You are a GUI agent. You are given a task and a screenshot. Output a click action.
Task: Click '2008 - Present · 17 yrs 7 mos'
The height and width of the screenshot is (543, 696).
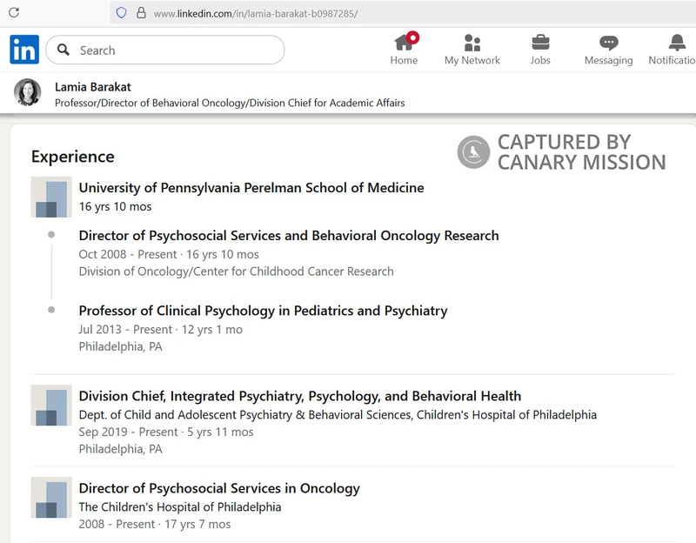(x=155, y=524)
